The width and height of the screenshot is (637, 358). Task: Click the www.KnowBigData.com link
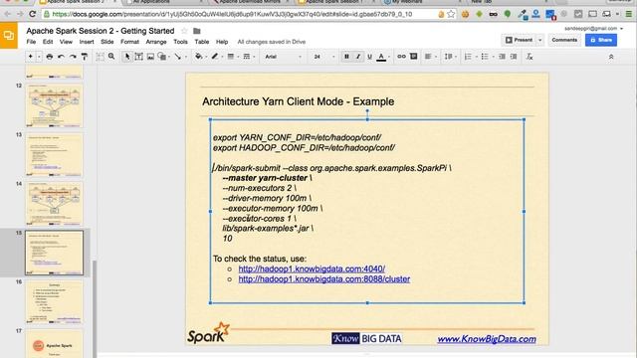point(487,339)
